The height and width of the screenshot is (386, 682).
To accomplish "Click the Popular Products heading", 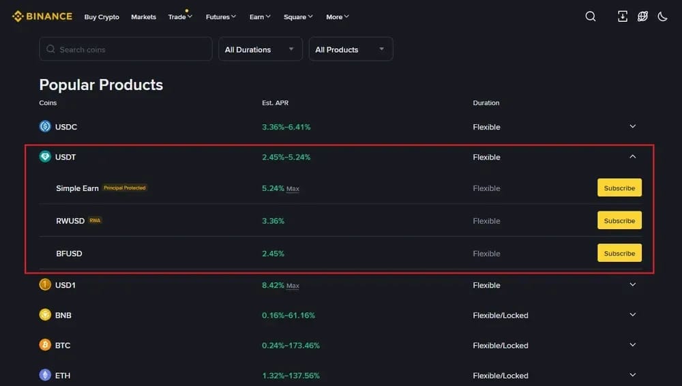I will [101, 85].
